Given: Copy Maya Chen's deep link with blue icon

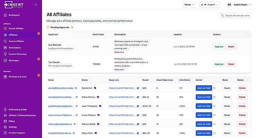Looking at the screenshot, I should coord(138,133).
